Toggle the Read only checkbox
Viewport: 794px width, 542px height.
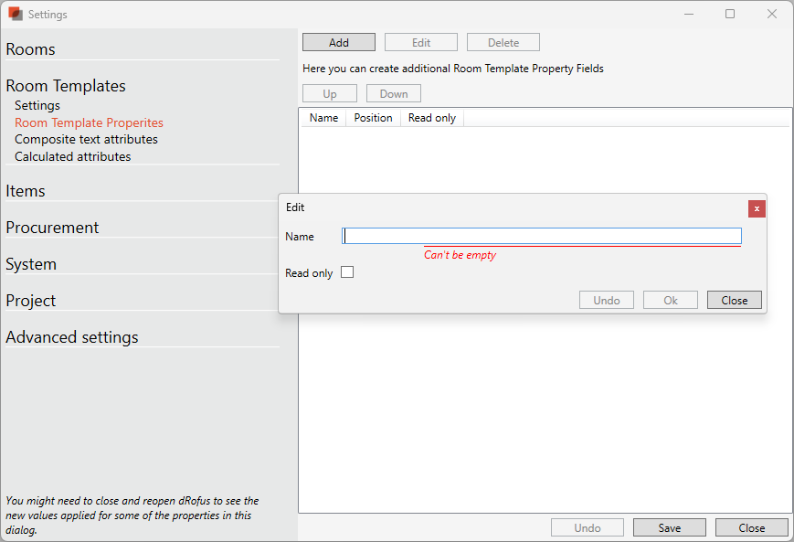[x=347, y=272]
